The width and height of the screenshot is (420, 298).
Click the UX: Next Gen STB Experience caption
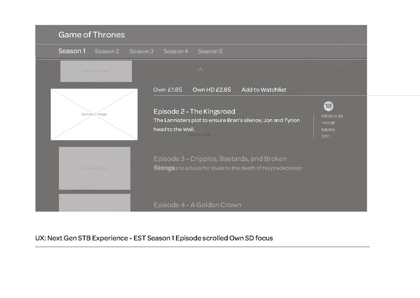pyautogui.click(x=154, y=238)
